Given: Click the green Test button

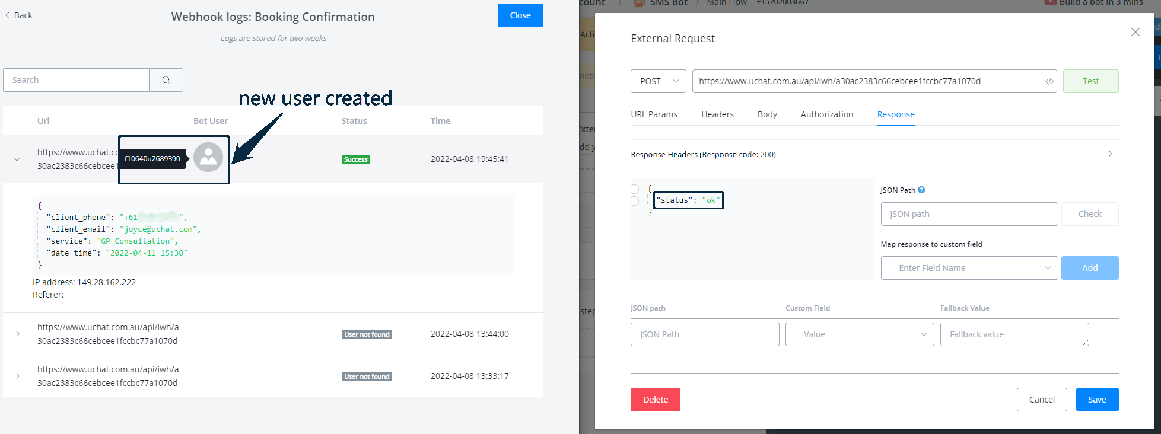Looking at the screenshot, I should coord(1090,81).
